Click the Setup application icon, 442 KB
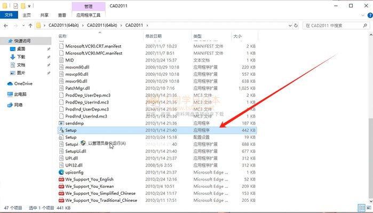The width and height of the screenshot is (373, 213). (x=61, y=130)
